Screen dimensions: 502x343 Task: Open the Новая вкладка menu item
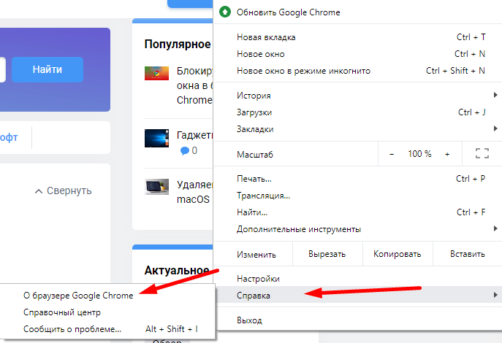(x=357, y=37)
